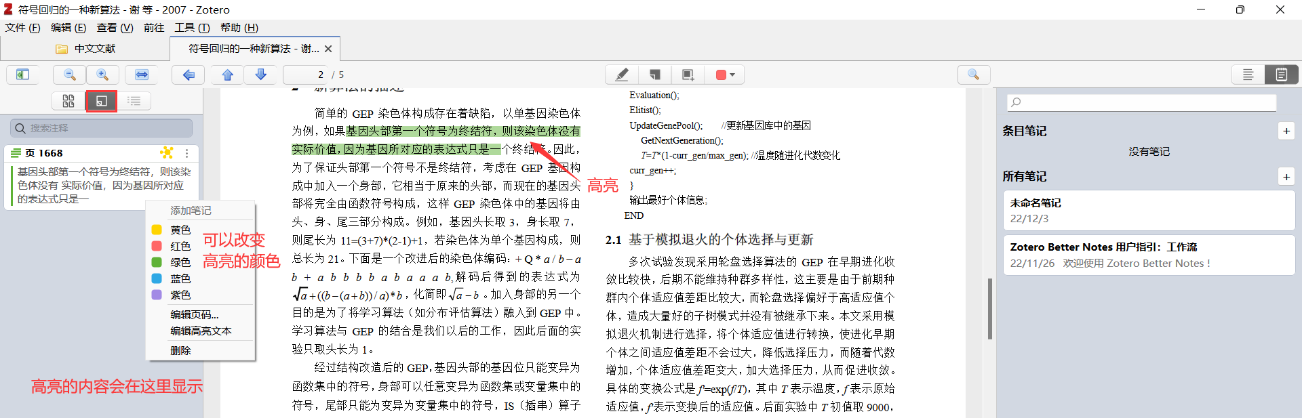Image resolution: width=1302 pixels, height=418 pixels.
Task: Show annotations view in sidebar
Action: (x=101, y=101)
